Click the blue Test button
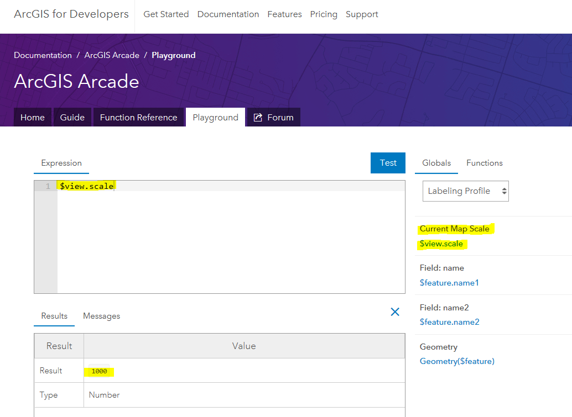Image resolution: width=572 pixels, height=417 pixels. click(388, 163)
